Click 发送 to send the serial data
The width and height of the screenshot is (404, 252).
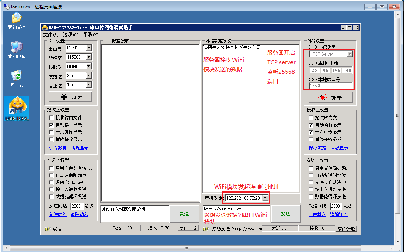coord(184,214)
